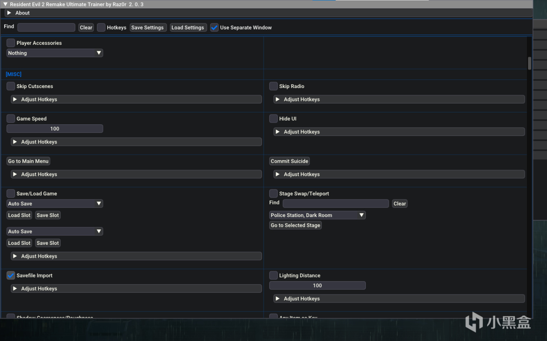This screenshot has width=547, height=341.
Task: Enable the Lighting Distance checkbox
Action: coord(273,276)
